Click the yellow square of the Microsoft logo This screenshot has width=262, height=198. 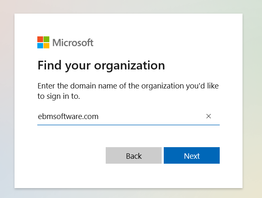tap(46, 45)
